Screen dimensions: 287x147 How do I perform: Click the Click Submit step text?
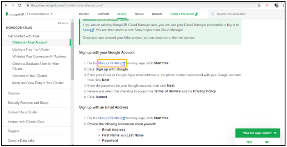point(97,97)
